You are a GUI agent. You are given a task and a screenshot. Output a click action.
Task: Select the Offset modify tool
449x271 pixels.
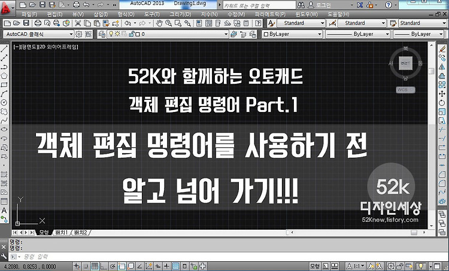coord(442,76)
